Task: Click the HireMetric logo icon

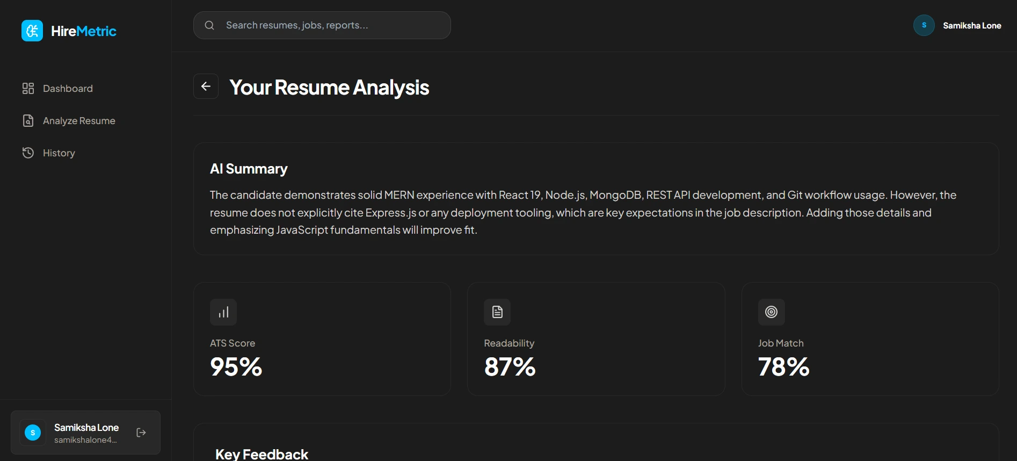Action: tap(32, 31)
